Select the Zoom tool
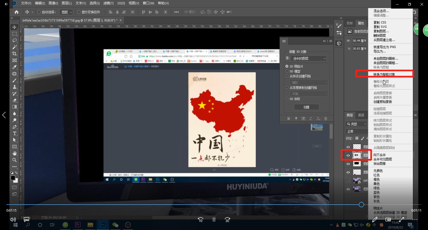 tap(14, 160)
